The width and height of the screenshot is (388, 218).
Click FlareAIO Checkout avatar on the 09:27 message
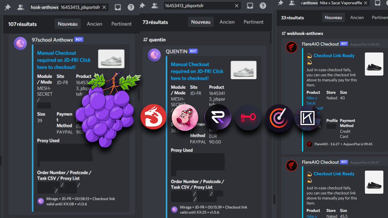point(292,165)
